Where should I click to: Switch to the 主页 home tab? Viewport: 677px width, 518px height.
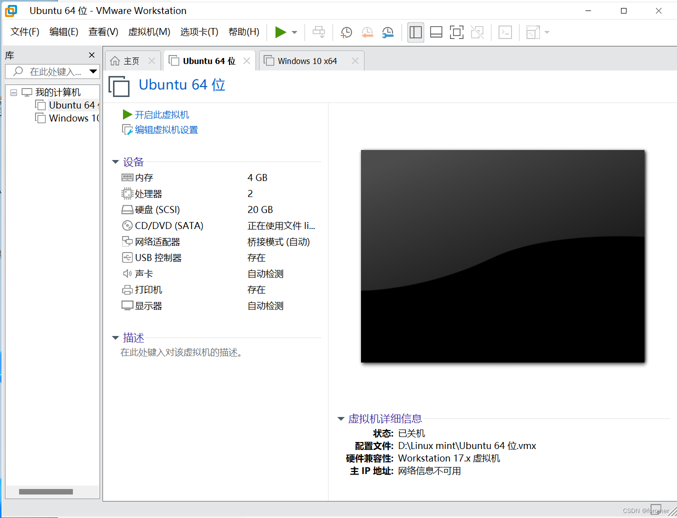[x=131, y=60]
